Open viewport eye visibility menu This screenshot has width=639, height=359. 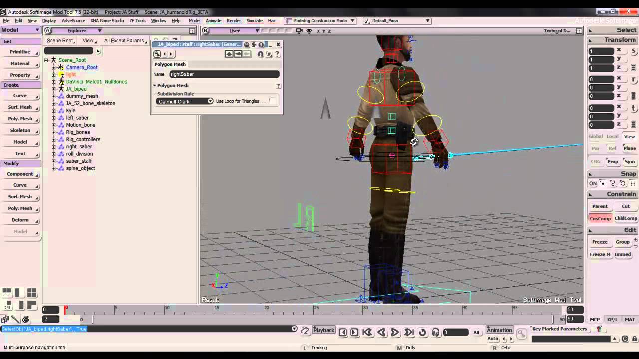point(309,31)
